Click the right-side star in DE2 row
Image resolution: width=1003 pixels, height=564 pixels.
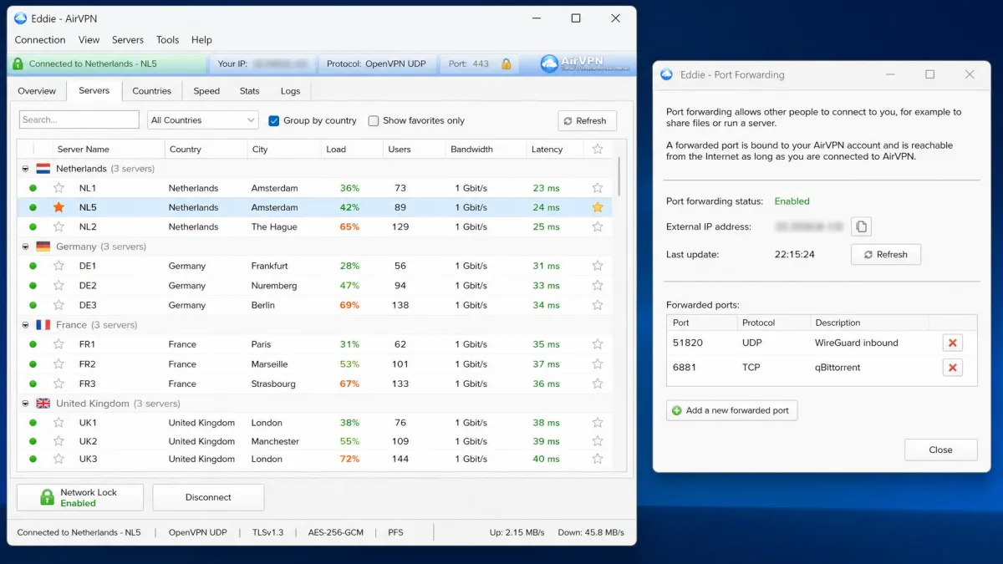click(598, 286)
